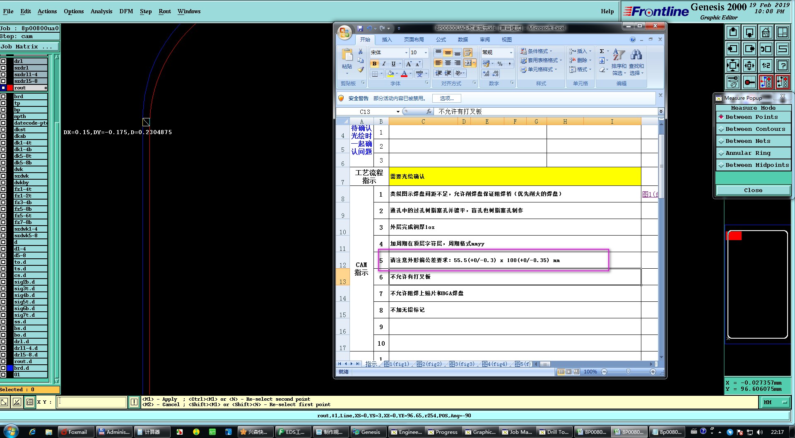Click the 选项... button in the security warning
795x438 pixels.
447,99
